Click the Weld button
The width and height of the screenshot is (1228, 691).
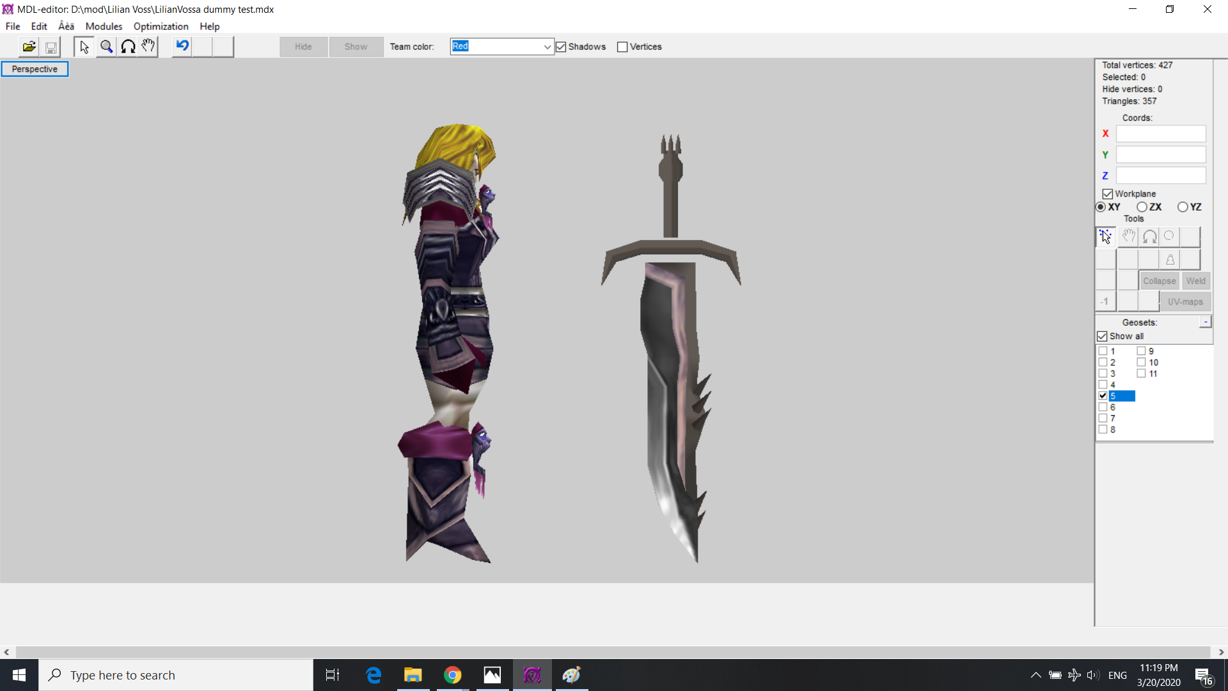1195,281
